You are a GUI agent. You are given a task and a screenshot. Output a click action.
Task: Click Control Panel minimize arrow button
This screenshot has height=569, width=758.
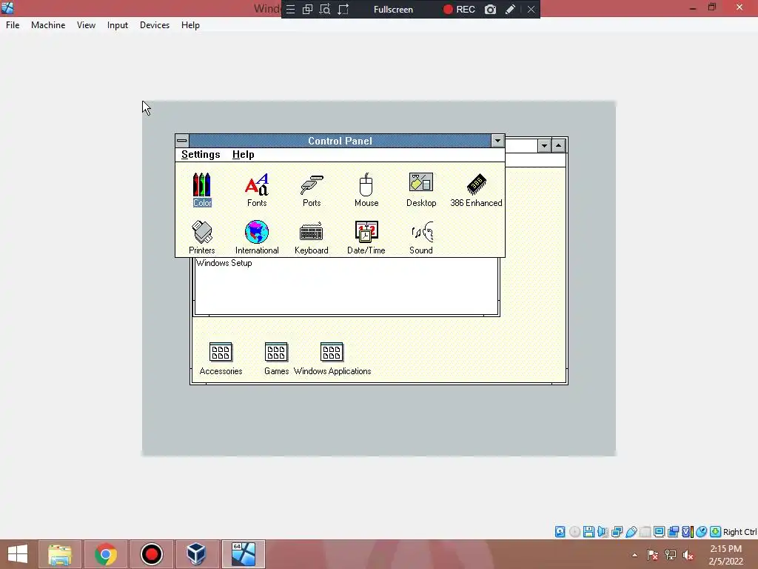(x=497, y=141)
